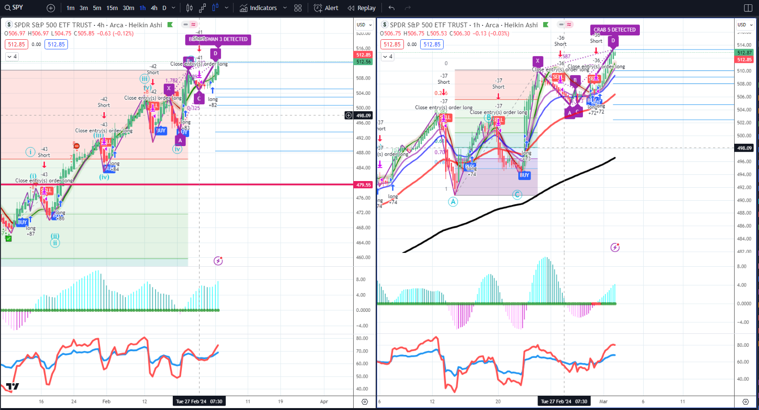The image size is (759, 410).
Task: Expand the Indicators favorites dropdown arrow
Action: 285,8
